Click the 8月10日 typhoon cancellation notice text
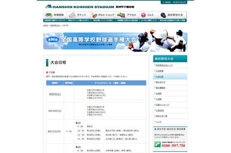Image resolution: width=231 pixels, height=153 pixels. [x=96, y=111]
